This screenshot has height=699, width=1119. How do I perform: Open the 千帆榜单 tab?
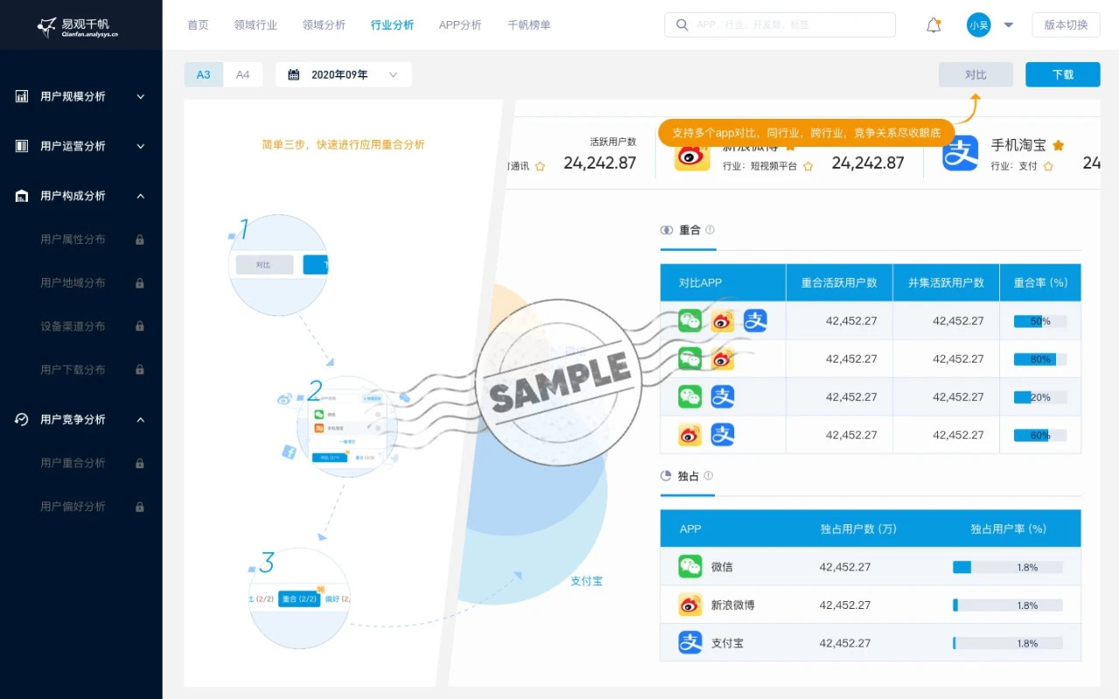529,25
